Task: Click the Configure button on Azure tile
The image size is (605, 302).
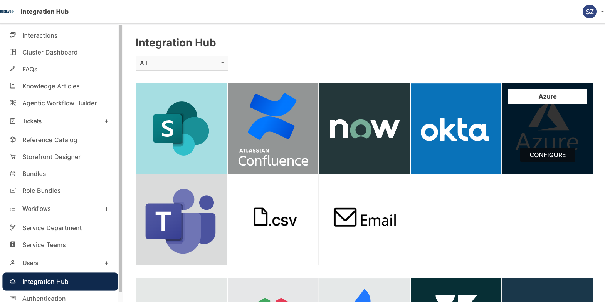Action: point(547,155)
